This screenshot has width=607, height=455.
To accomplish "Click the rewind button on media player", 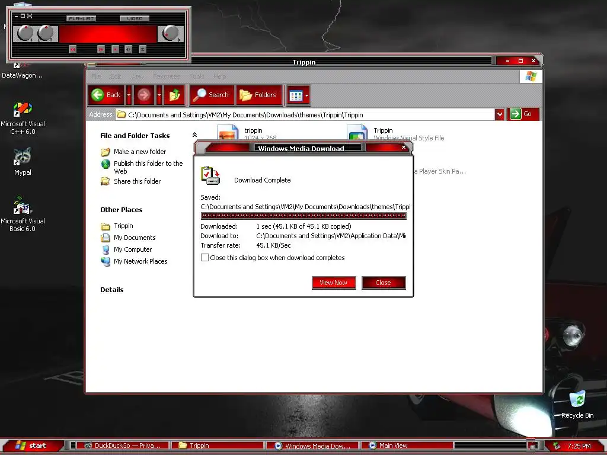I will coord(72,49).
